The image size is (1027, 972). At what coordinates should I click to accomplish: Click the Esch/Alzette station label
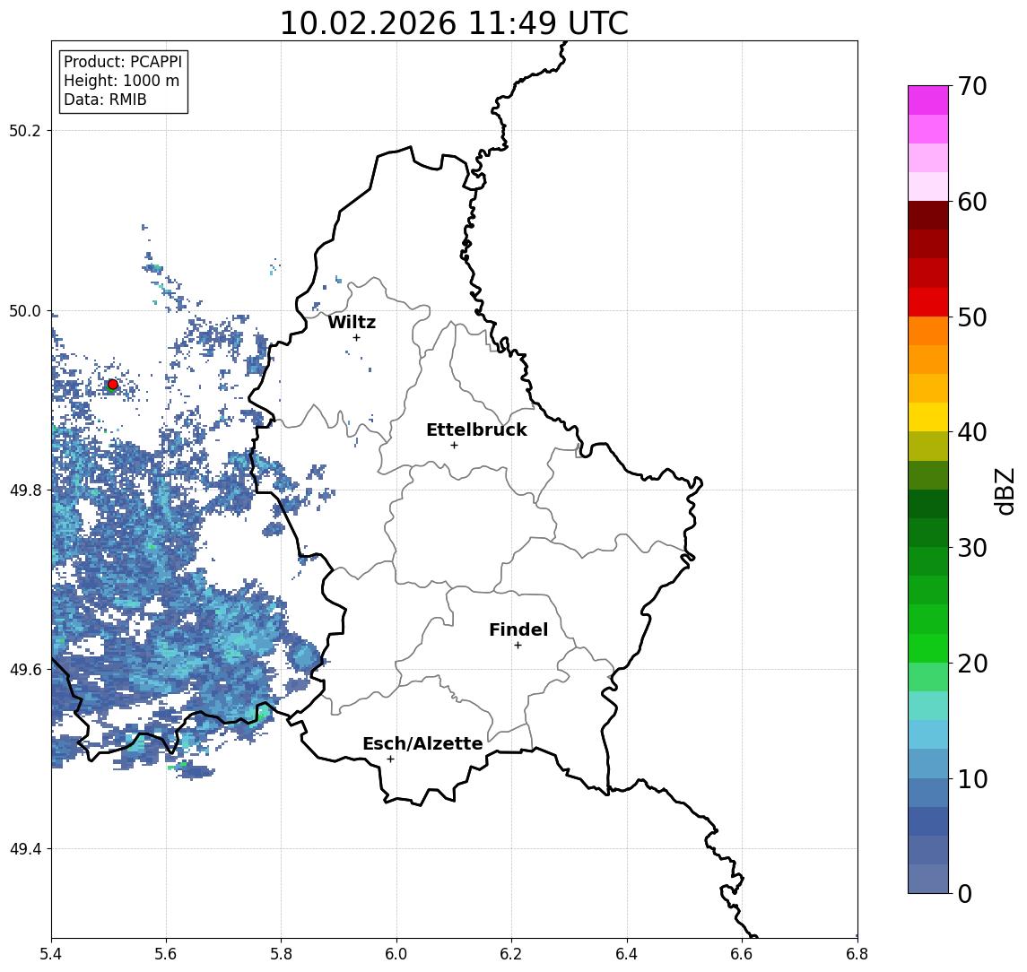422,743
